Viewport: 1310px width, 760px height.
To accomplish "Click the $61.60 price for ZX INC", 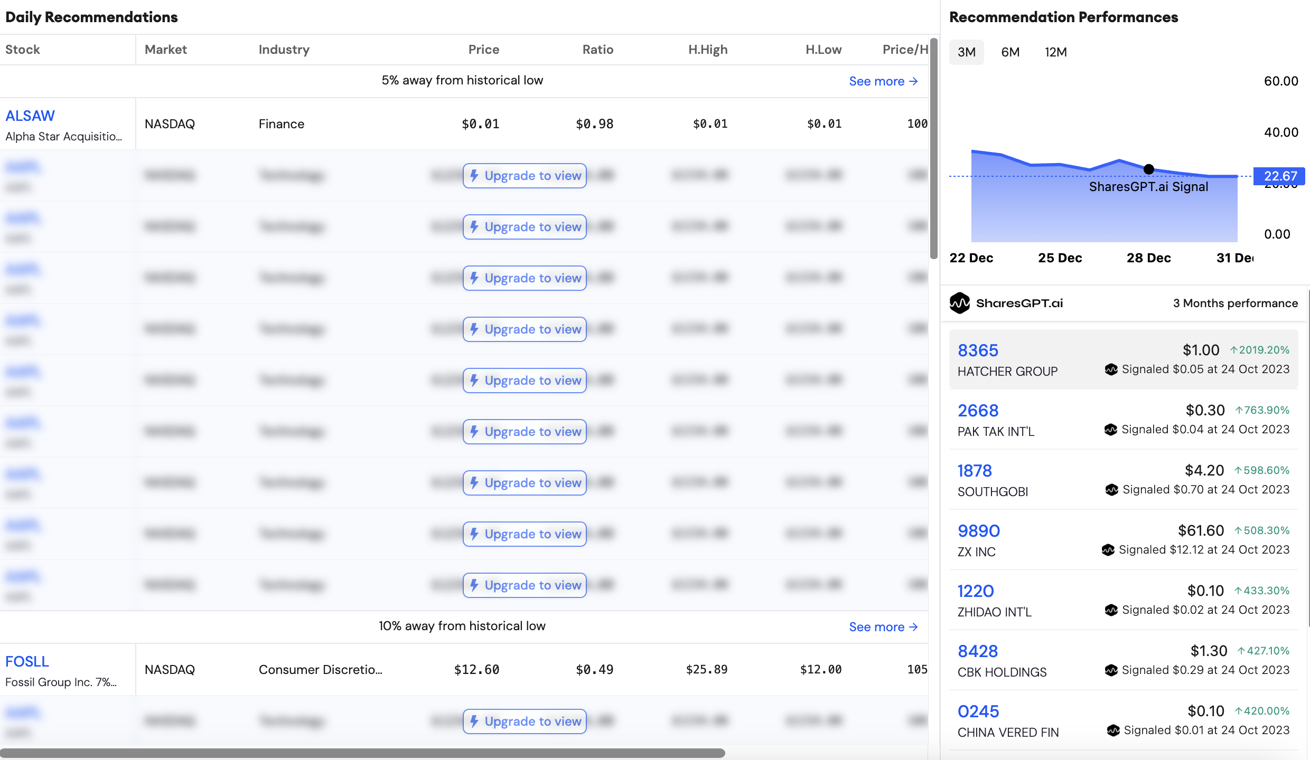I will click(1201, 530).
